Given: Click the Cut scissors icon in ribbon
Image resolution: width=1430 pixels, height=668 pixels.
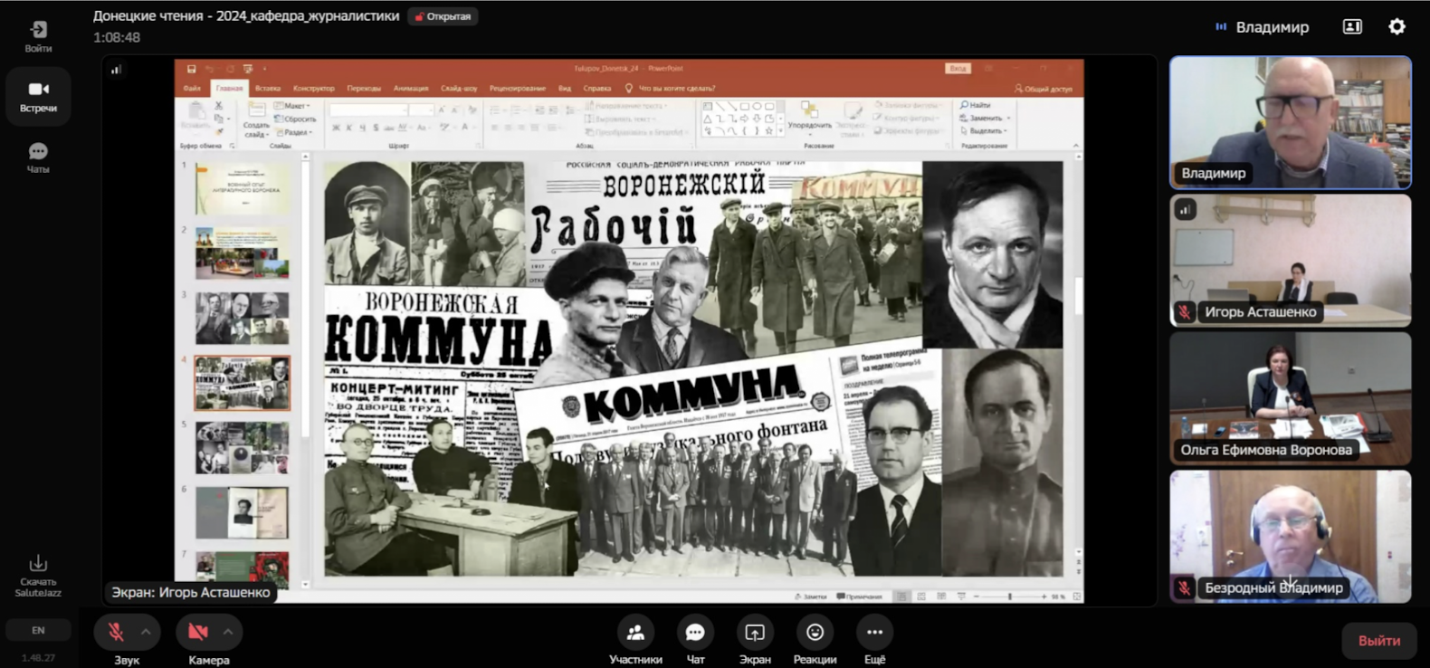Looking at the screenshot, I should tap(219, 106).
